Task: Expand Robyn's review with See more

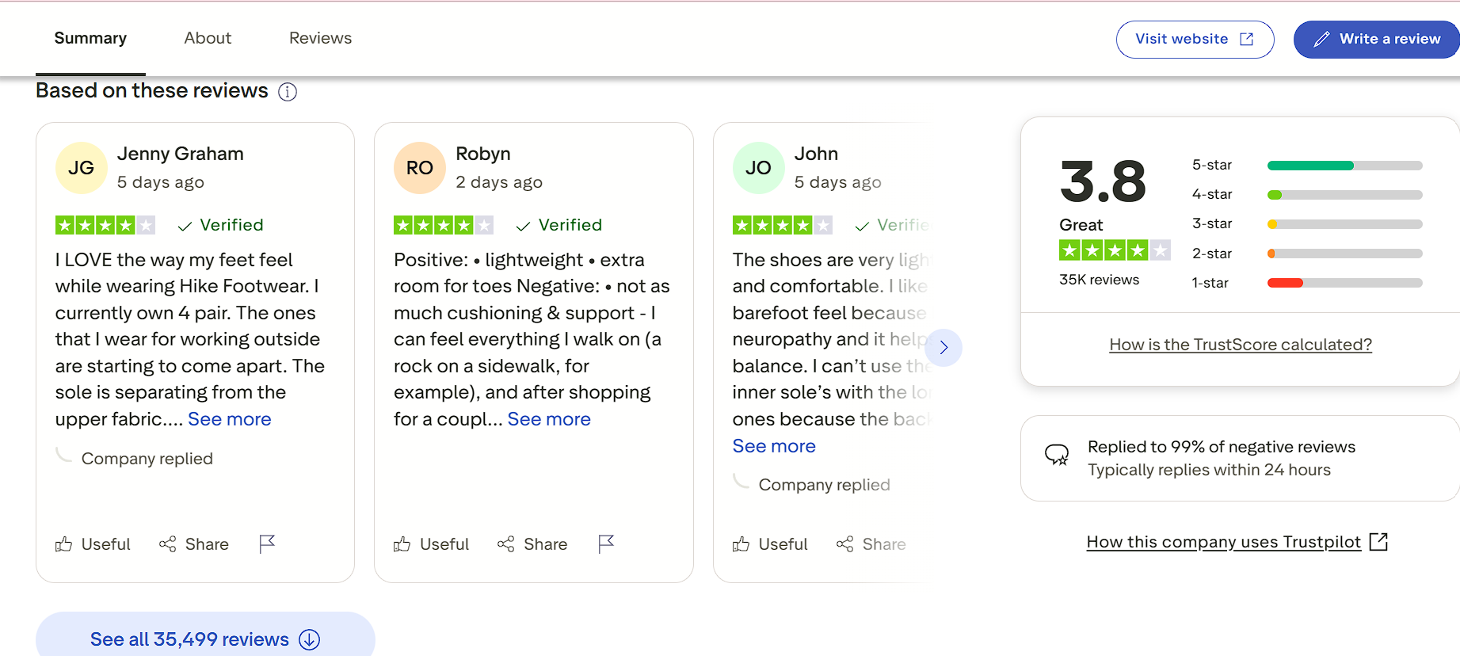Action: tap(549, 419)
